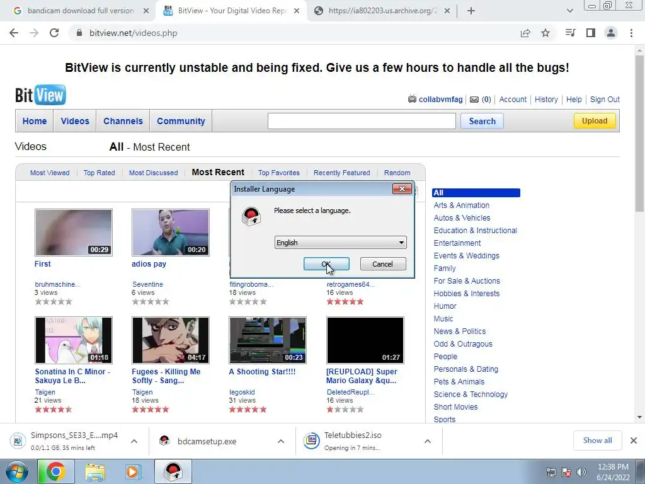Click the Teletubbies2.iso file icon

[x=312, y=441]
